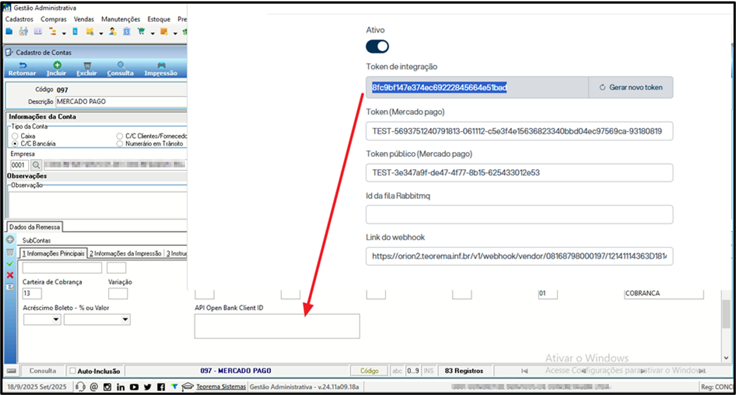Image resolution: width=736 pixels, height=395 pixels.
Task: Select the Dados da Remessa tab
Action: (x=35, y=227)
